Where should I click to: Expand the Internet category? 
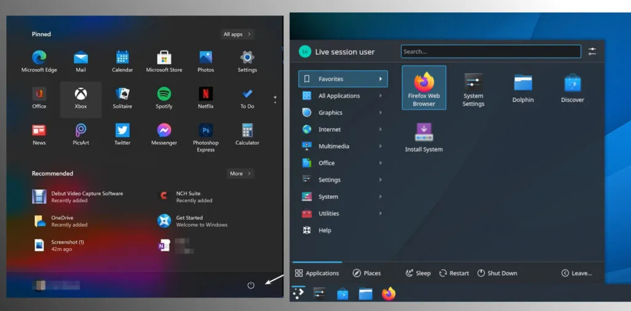(x=343, y=129)
